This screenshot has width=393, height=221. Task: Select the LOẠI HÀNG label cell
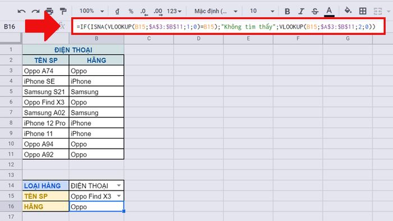coord(45,186)
